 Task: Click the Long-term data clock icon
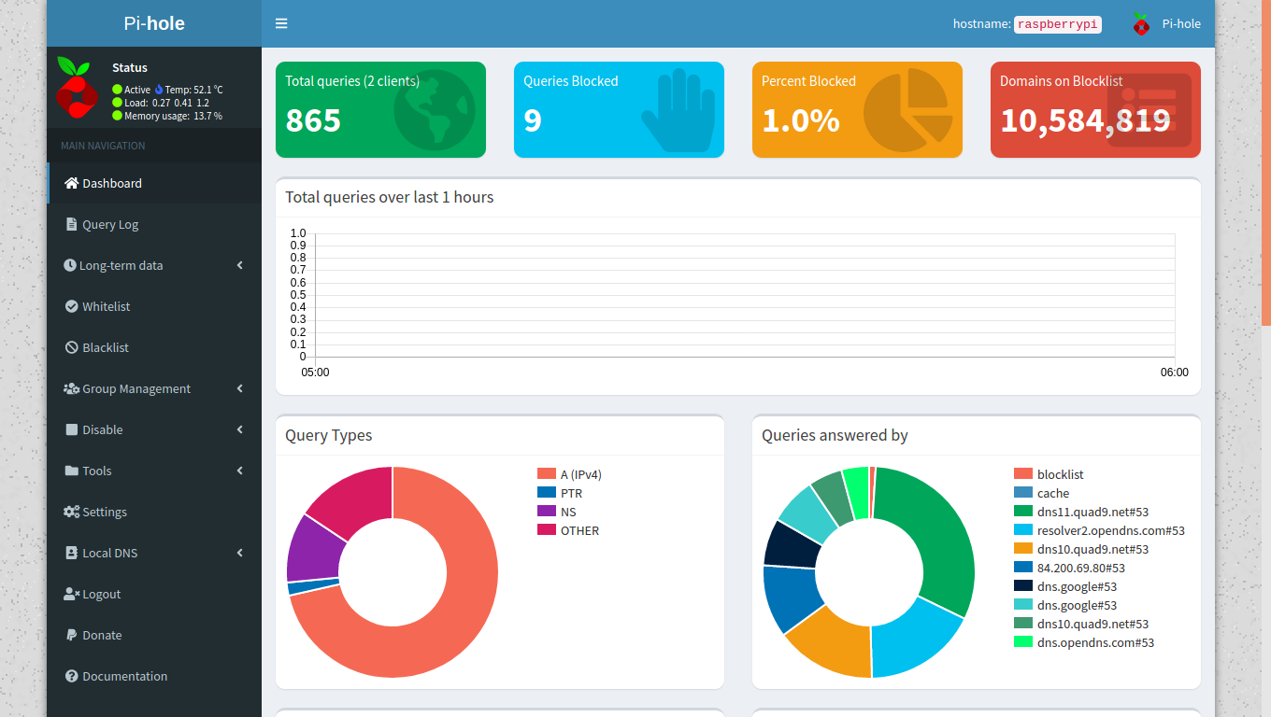[70, 265]
